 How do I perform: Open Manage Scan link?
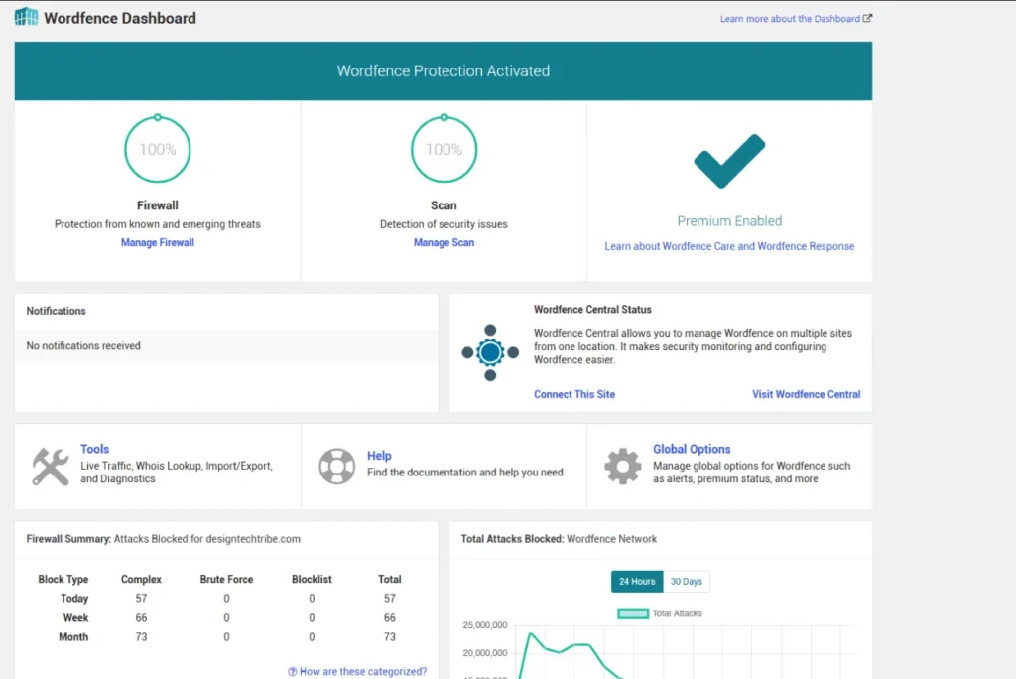(x=444, y=242)
